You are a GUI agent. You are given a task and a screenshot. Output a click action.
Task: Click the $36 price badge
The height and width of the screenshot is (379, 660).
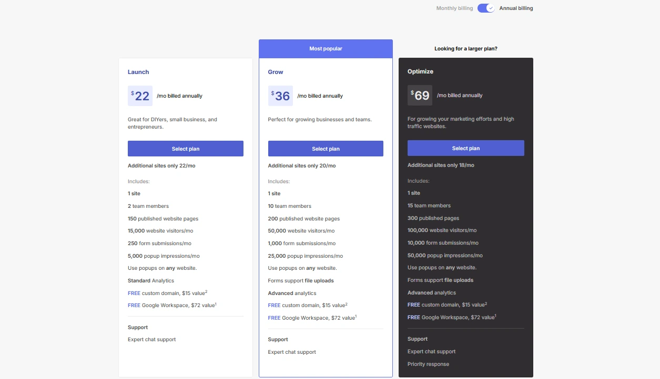click(x=280, y=96)
